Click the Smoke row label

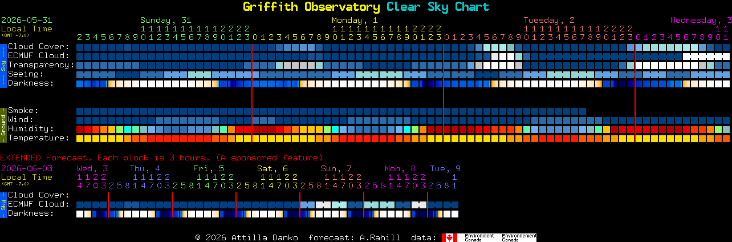pos(23,111)
